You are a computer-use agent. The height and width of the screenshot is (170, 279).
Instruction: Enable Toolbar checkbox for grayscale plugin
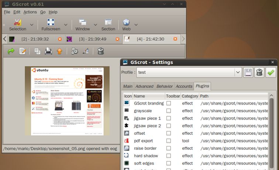pos(168,111)
